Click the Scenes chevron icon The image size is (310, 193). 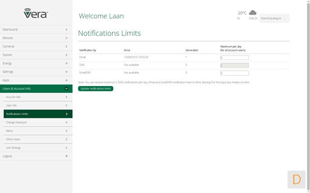coord(66,55)
